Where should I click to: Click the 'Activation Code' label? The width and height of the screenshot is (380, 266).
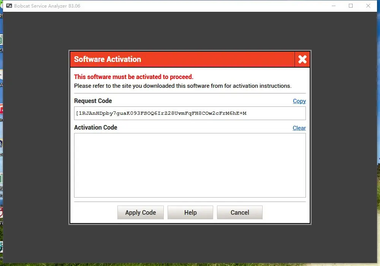[95, 127]
